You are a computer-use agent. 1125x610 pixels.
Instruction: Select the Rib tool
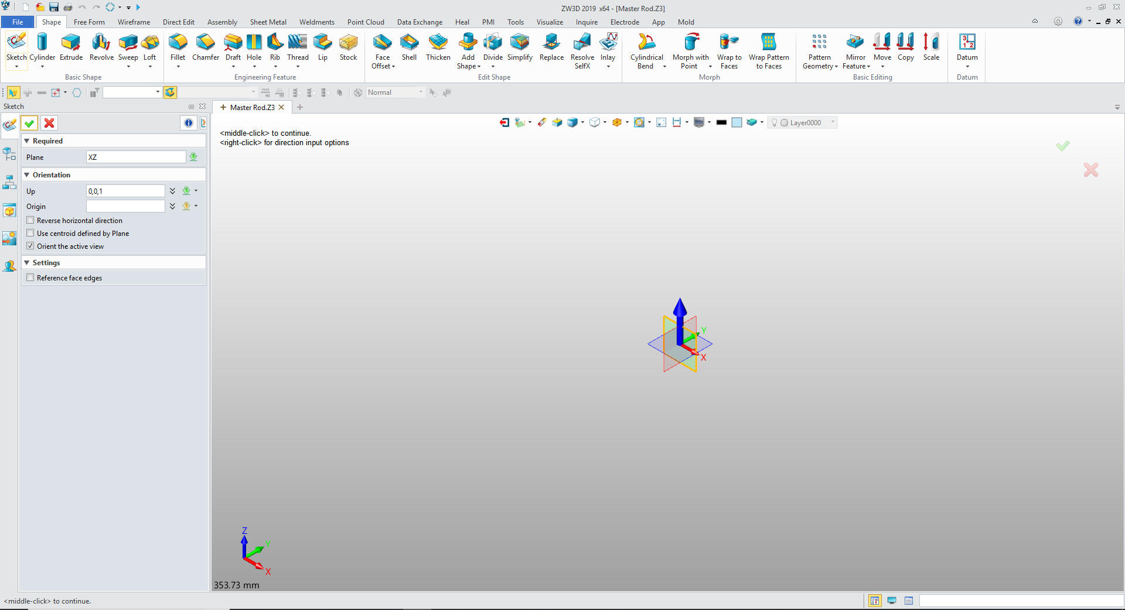click(275, 47)
